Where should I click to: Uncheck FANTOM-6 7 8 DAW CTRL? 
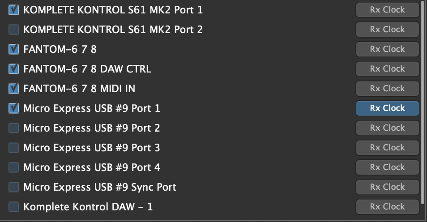click(14, 69)
